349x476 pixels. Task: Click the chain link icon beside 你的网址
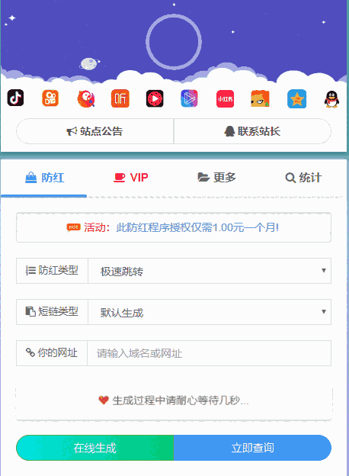point(30,352)
